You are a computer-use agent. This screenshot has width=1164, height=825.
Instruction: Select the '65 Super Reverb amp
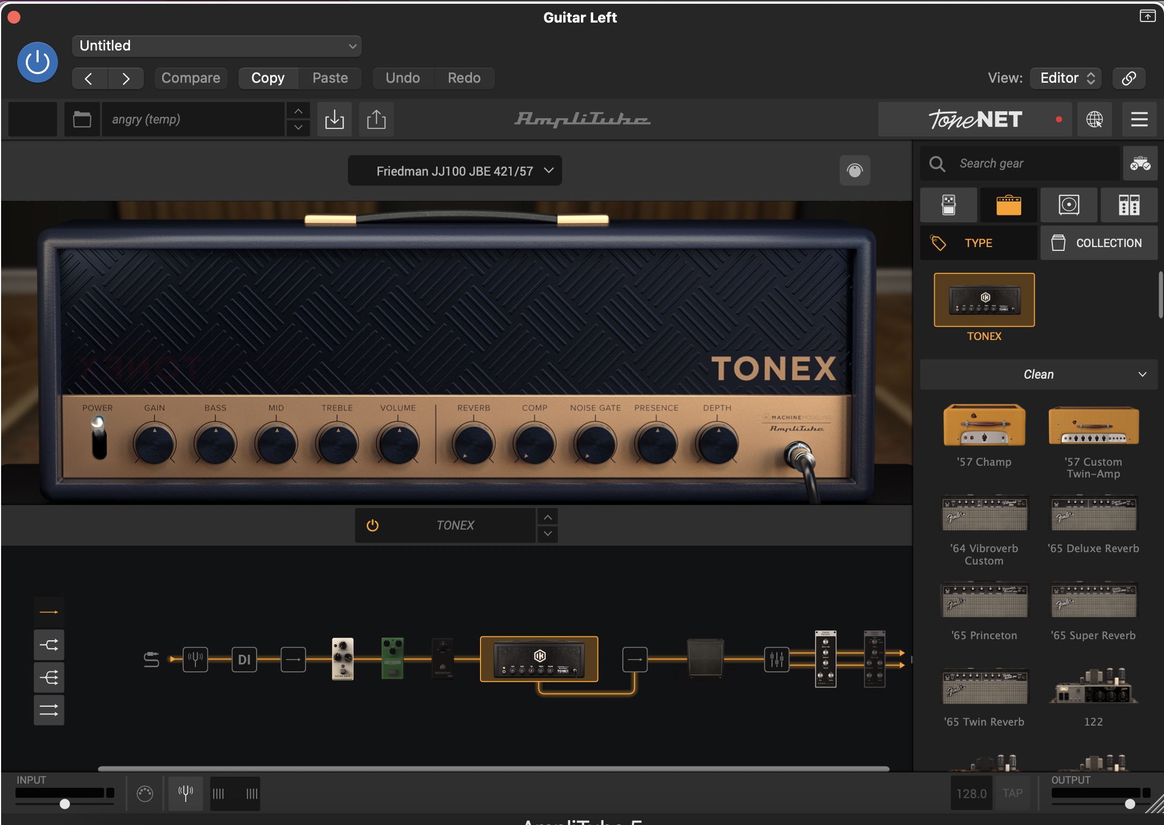[x=1094, y=599]
